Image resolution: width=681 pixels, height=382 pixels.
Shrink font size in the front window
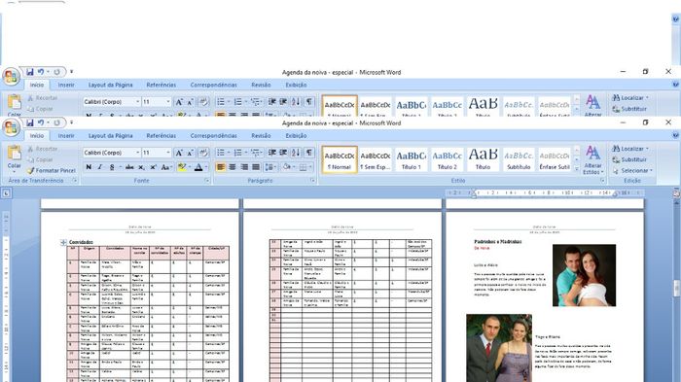[x=191, y=153]
